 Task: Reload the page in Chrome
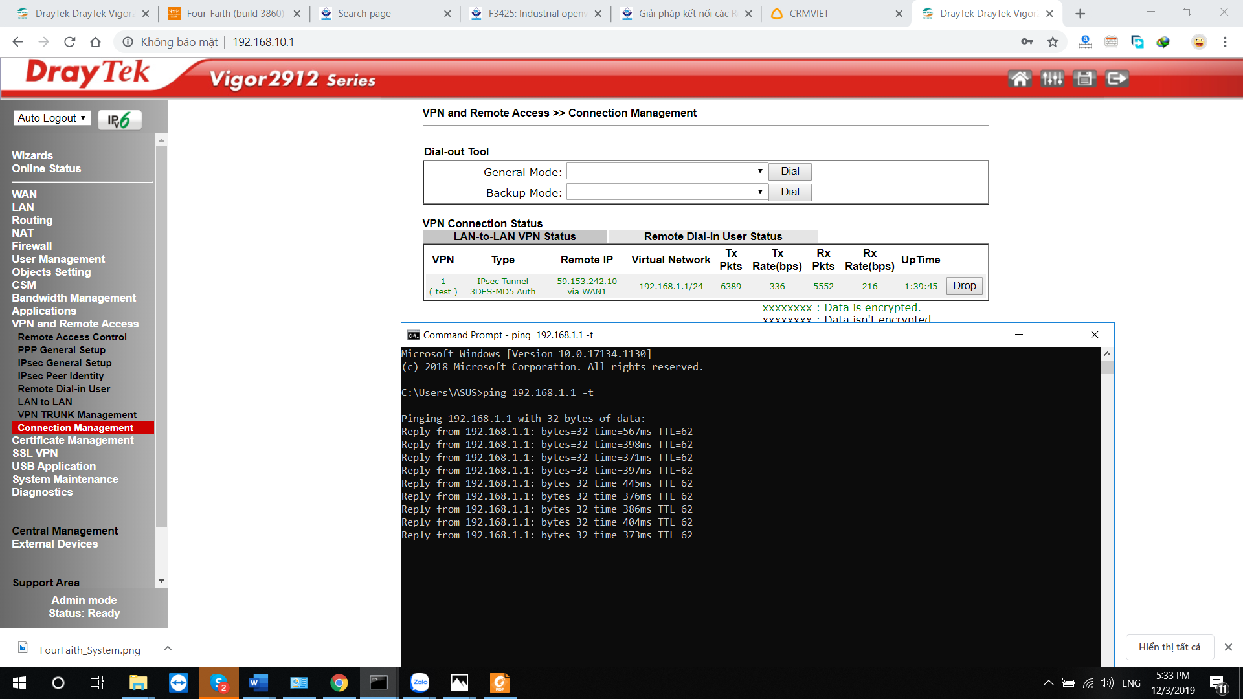69,42
